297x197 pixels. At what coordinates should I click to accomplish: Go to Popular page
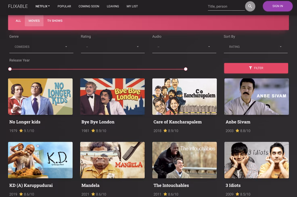tap(64, 6)
